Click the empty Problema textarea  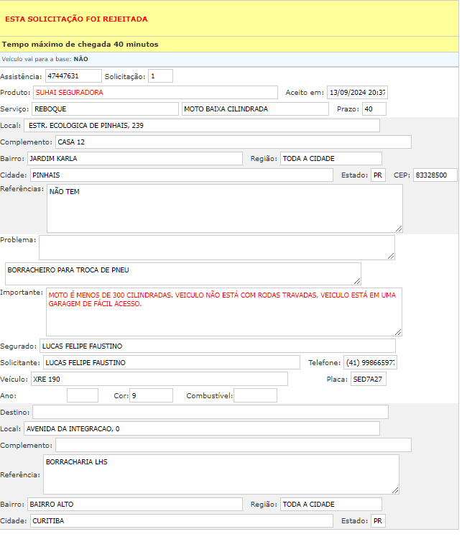(217, 248)
